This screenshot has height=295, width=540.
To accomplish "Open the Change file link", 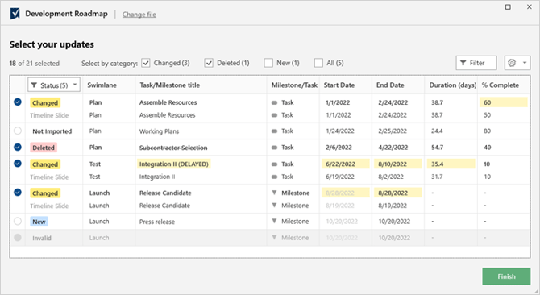I will pos(139,15).
